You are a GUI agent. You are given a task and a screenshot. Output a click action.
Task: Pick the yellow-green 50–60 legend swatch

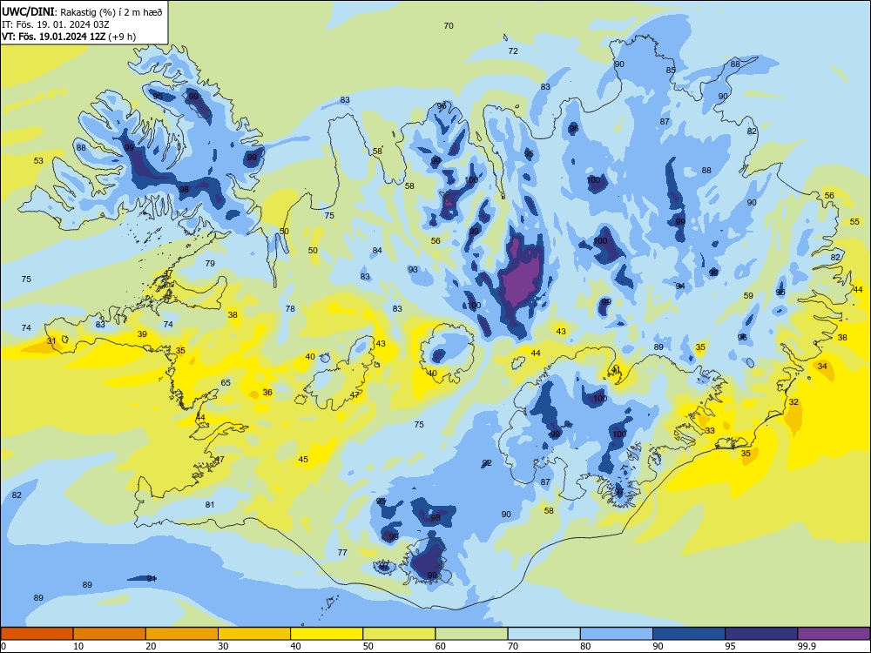click(399, 634)
